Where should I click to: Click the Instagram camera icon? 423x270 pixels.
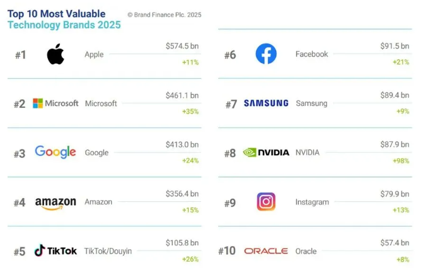tap(266, 201)
